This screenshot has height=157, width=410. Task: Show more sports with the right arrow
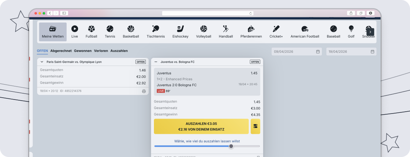pos(370,32)
